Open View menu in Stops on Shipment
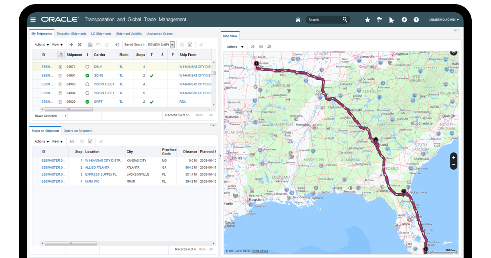 [58, 141]
